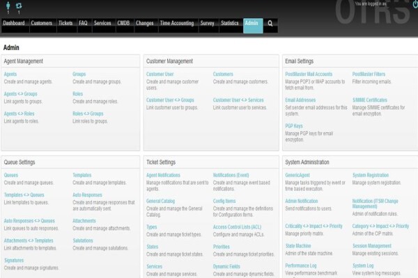This screenshot has height=278, width=418.
Task: Open Customer User <-> Groups link
Action: point(170,100)
